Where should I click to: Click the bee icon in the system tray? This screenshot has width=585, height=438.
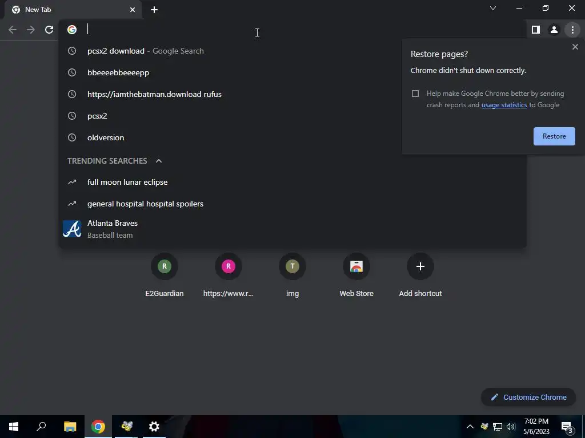click(x=484, y=427)
